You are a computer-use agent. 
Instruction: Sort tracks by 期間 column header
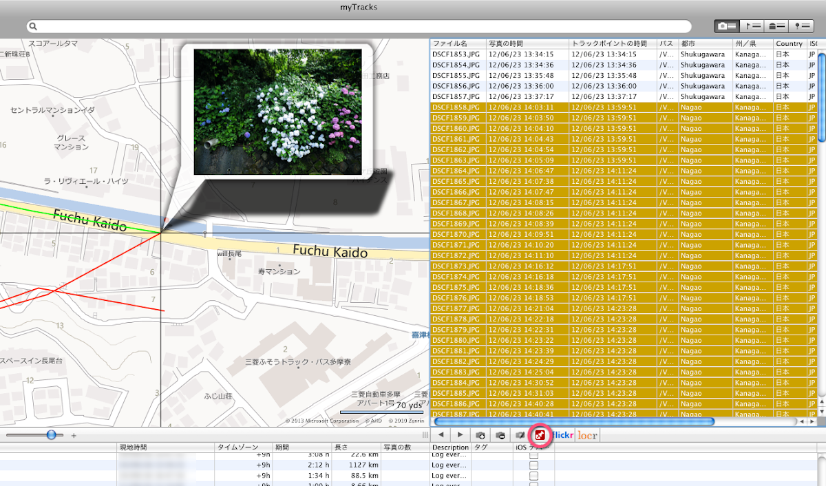click(303, 447)
